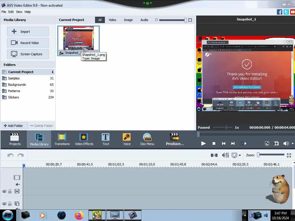Start preview playback with Play button

[x=203, y=144]
